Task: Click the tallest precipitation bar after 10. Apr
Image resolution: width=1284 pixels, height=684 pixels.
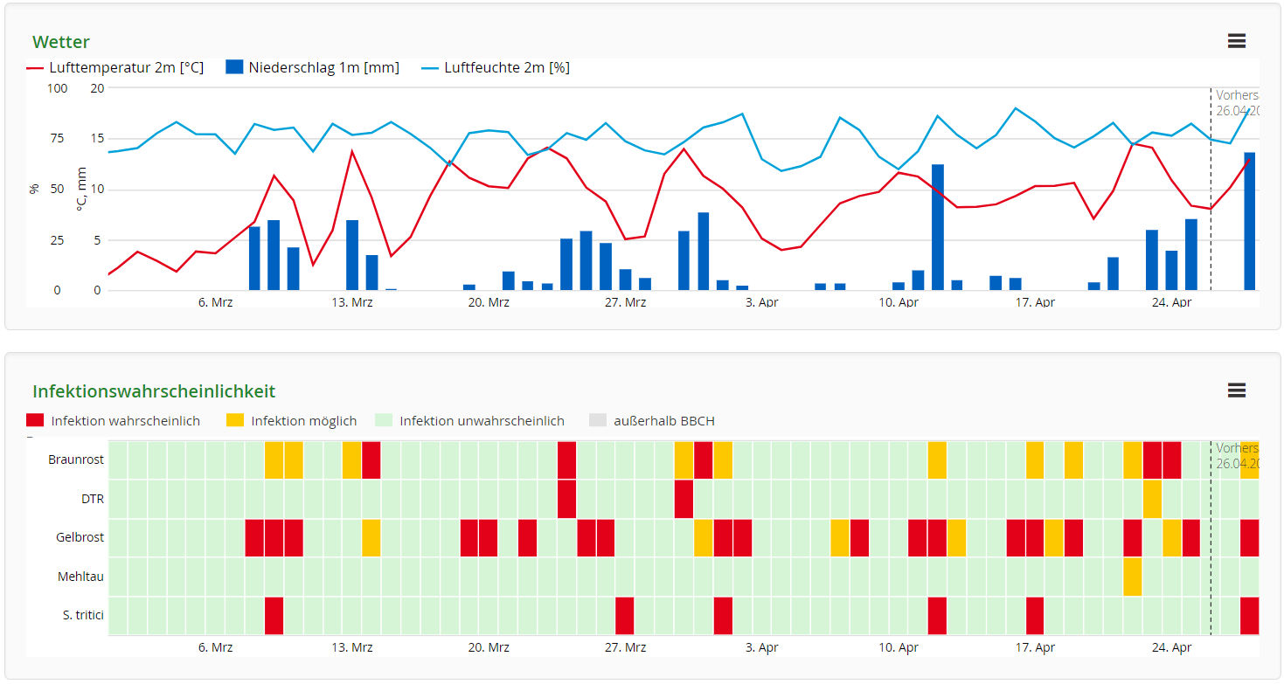Action: point(938,227)
